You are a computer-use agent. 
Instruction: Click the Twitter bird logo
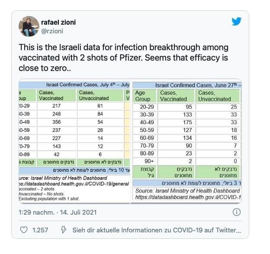click(236, 22)
